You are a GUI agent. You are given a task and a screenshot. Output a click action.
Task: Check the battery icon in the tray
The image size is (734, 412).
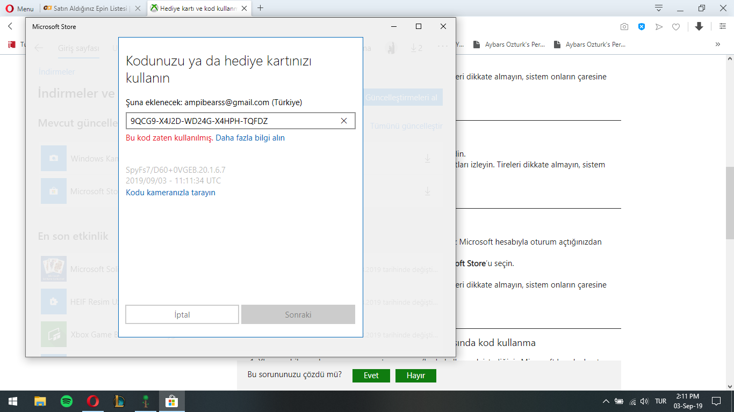pos(619,401)
